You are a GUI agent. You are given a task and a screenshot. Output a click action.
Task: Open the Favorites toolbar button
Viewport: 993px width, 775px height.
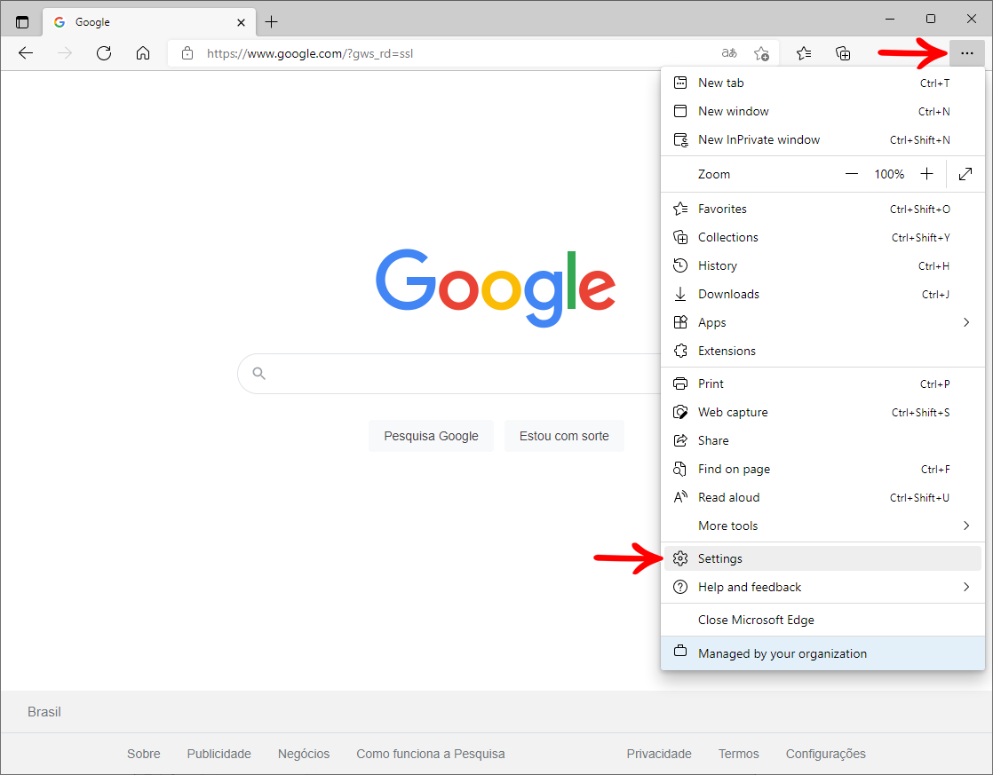804,53
